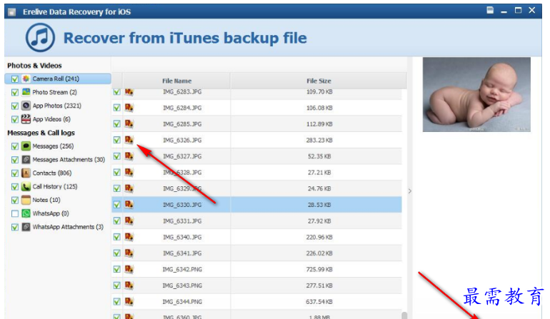The height and width of the screenshot is (319, 550).
Task: Sort by the File Name column header
Action: pos(177,81)
